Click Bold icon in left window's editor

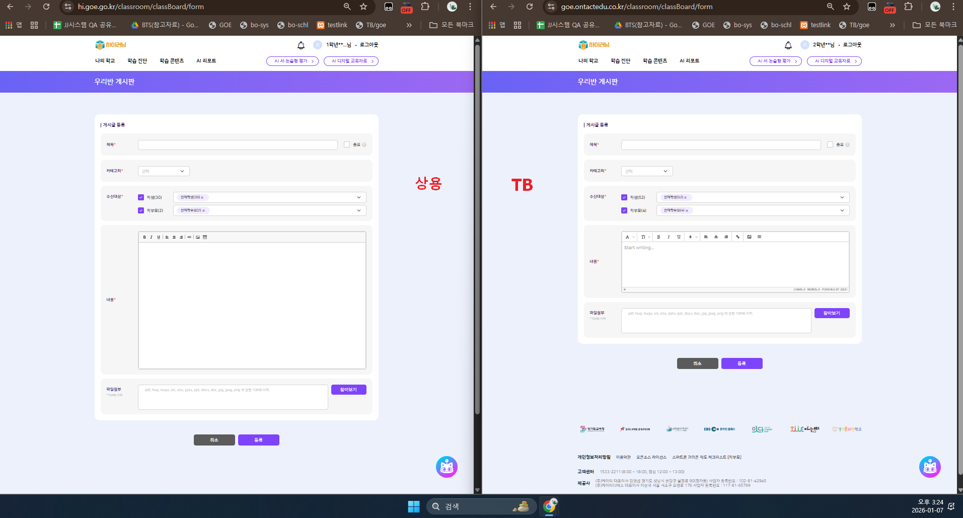[144, 237]
